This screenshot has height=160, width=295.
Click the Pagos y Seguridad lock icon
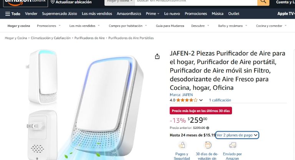tap(182, 145)
